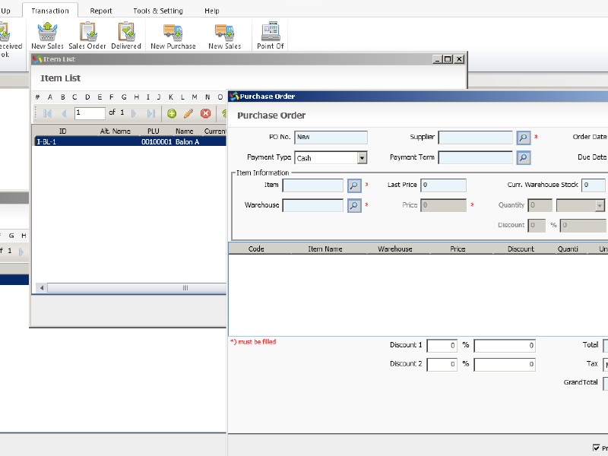Filter Item List by letter D
This screenshot has width=608, height=456.
[87, 97]
